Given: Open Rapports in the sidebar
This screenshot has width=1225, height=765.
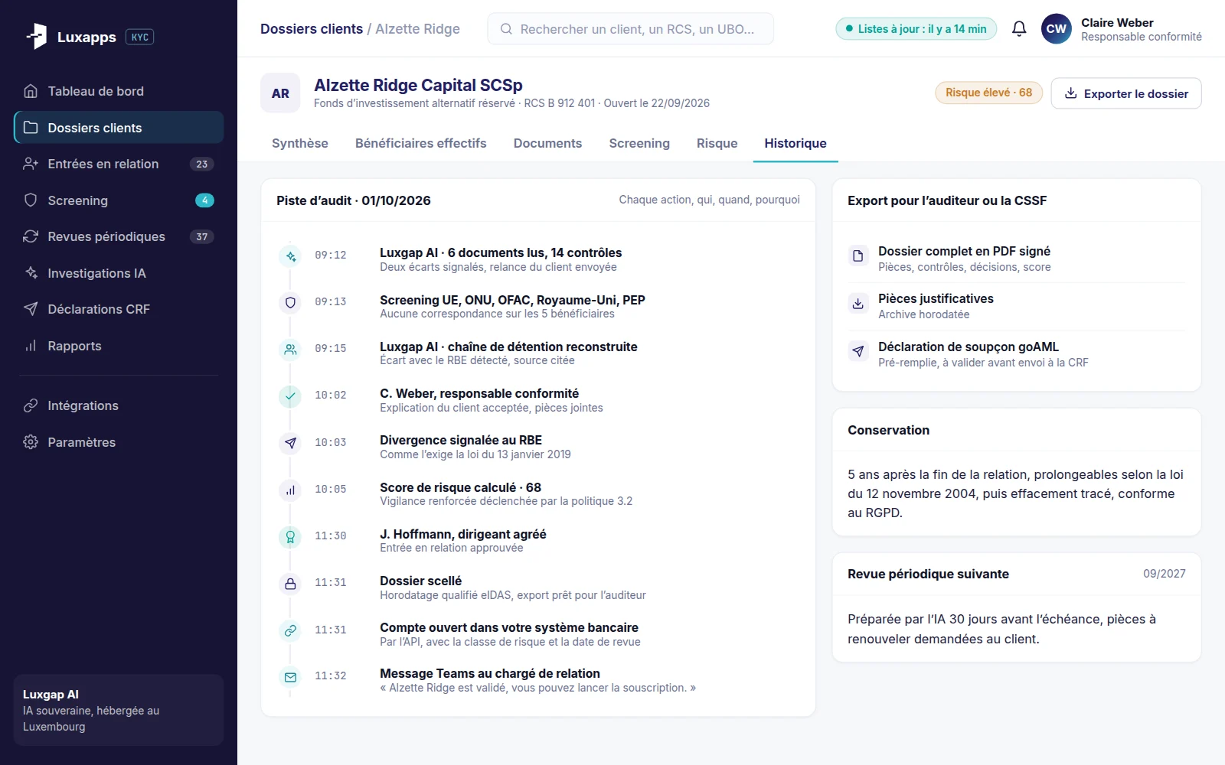Looking at the screenshot, I should (119, 346).
